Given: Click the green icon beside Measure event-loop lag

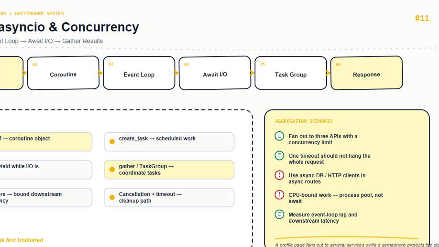Looking at the screenshot, I should tap(279, 214).
